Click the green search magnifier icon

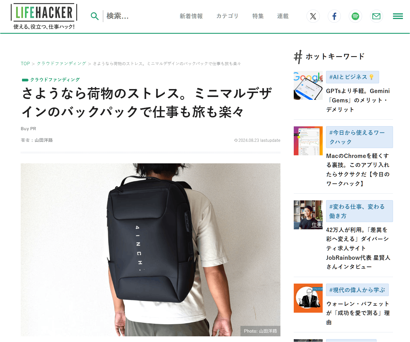coord(95,16)
